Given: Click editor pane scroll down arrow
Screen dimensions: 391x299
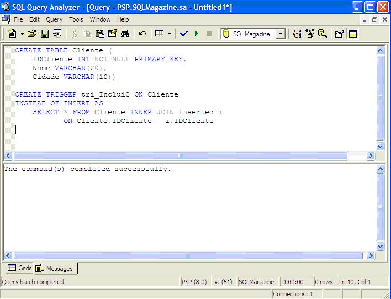Looking at the screenshot, I should [x=380, y=147].
